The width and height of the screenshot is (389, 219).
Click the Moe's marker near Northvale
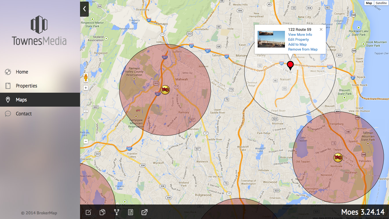(338, 157)
